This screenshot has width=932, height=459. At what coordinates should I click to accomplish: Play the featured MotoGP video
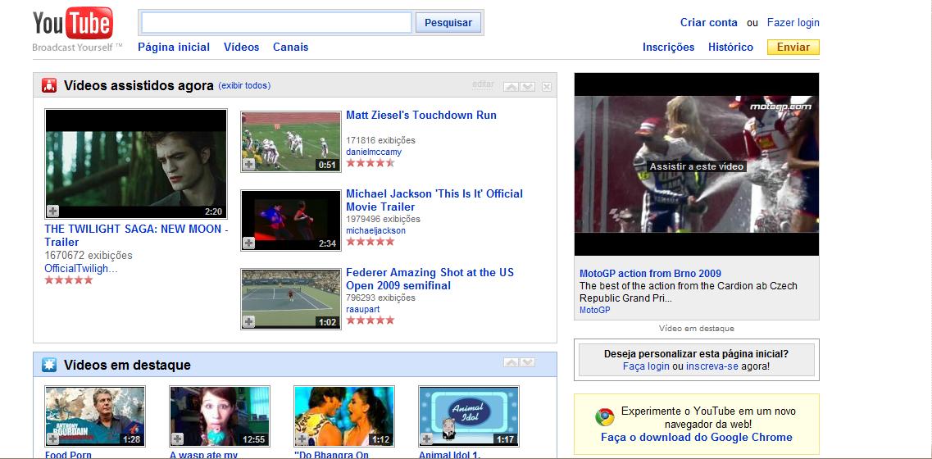coord(697,164)
